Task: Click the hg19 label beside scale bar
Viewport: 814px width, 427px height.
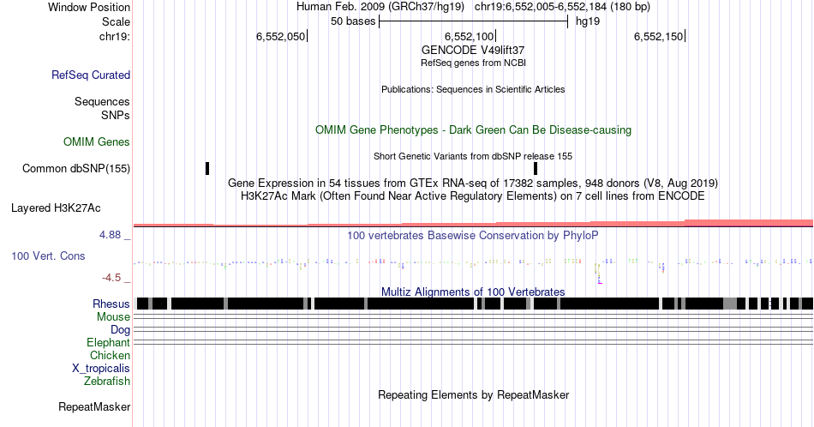Action: tap(588, 21)
